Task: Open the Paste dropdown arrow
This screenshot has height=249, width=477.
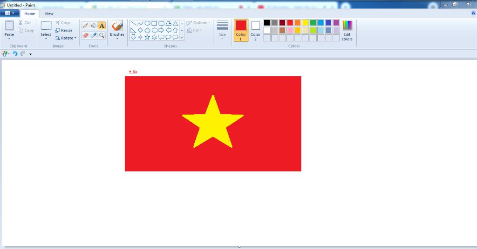Action: tap(9, 39)
